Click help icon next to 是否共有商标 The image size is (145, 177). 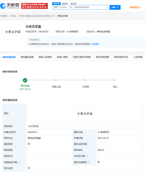pos(89,162)
